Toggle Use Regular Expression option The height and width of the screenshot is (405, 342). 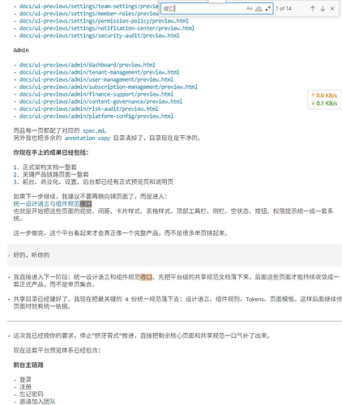click(x=268, y=9)
